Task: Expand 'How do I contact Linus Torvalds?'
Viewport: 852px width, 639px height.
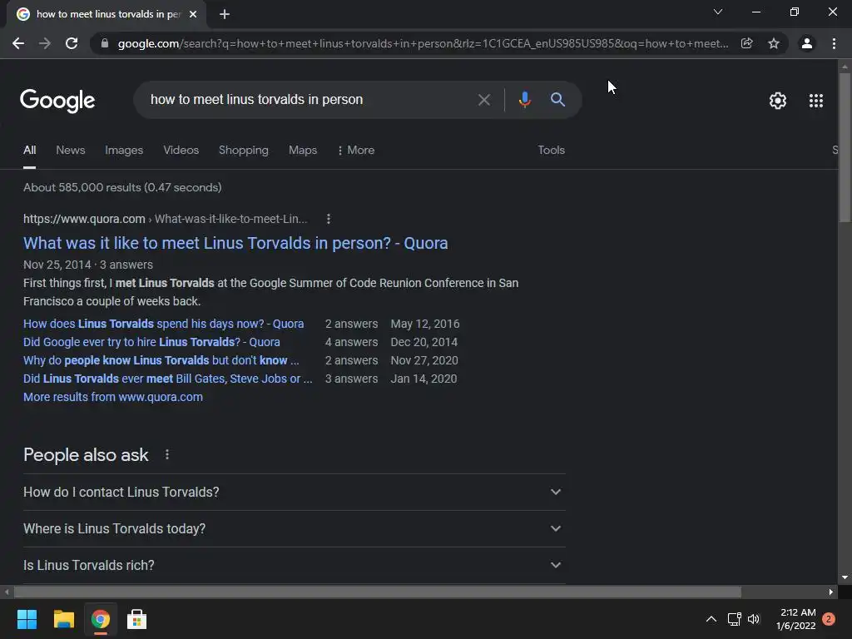Action: [294, 493]
